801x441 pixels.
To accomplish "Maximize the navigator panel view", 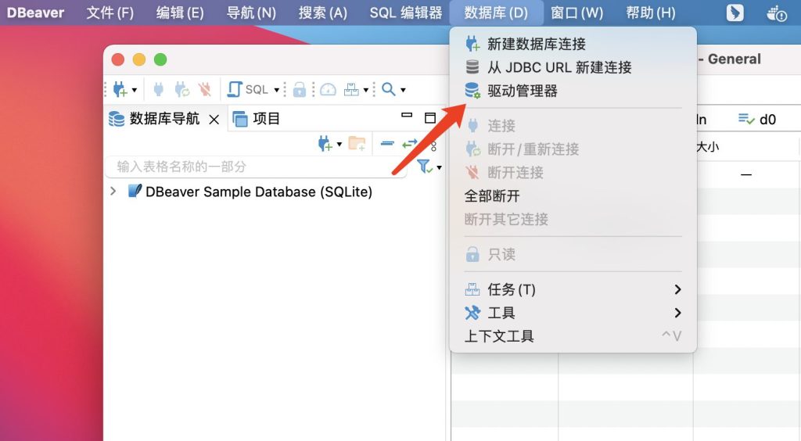I will point(430,118).
